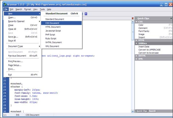173x118 pixels.
Task: Click the editor scrollbar up arrow
Action: click(133, 22)
